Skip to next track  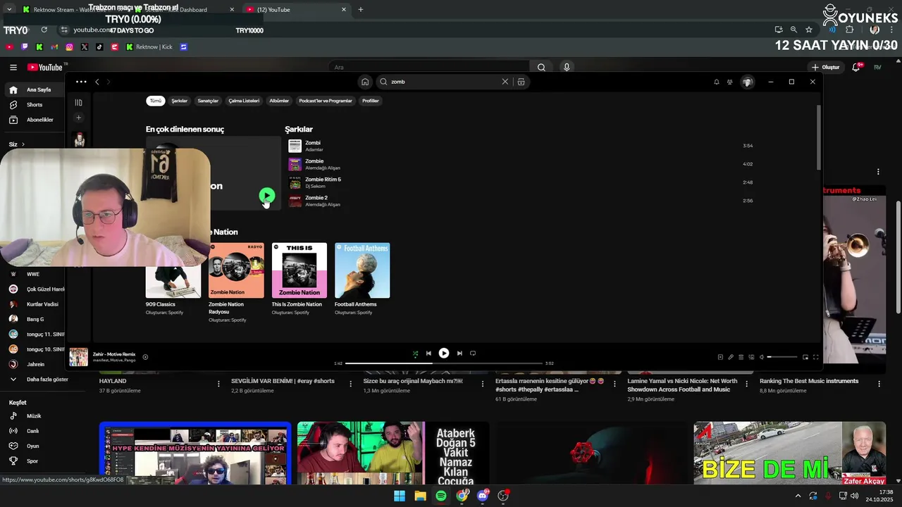(x=459, y=353)
